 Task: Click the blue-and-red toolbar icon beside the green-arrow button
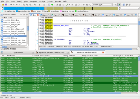[124, 5]
